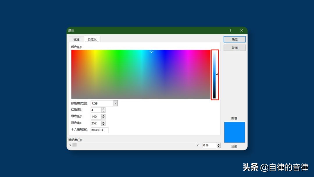Increase the 绿色(G) value by one
The height and width of the screenshot is (177, 314).
103,115
